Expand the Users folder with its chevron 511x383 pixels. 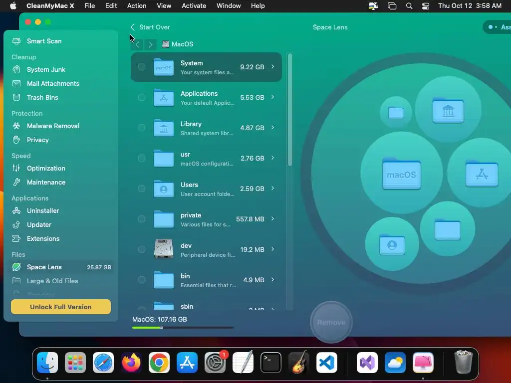(x=273, y=188)
